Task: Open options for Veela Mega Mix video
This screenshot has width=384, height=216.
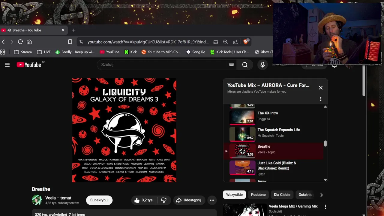Action: [325, 207]
